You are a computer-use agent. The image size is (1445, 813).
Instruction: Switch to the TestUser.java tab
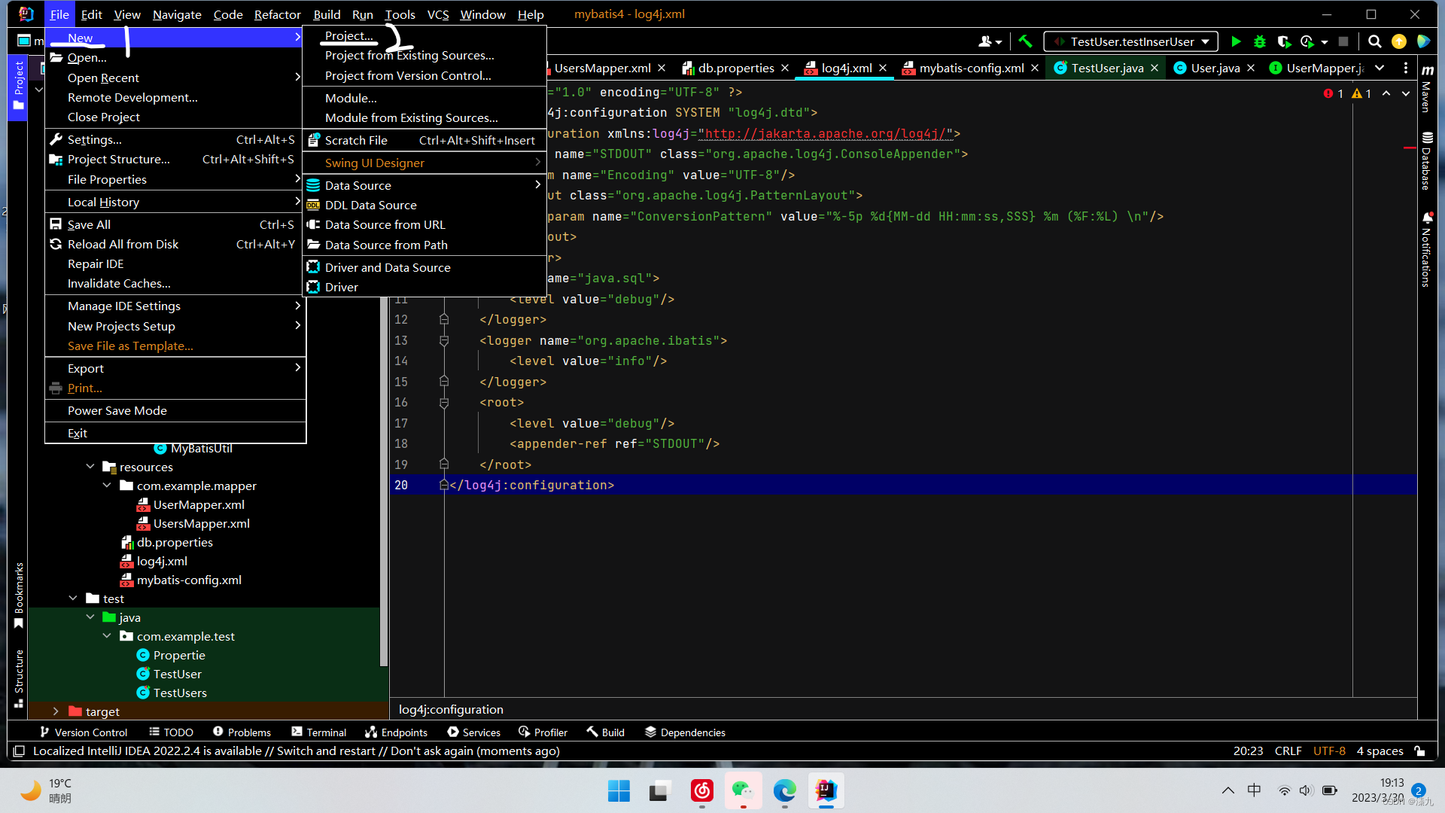(x=1106, y=68)
